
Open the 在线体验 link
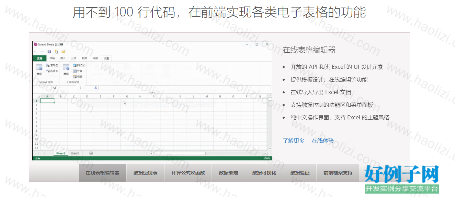coord(323,141)
